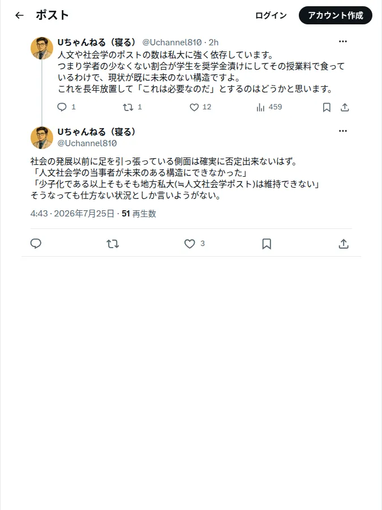This screenshot has width=382, height=510.
Task: View analytics of the post showing 459
Action: coord(269,107)
